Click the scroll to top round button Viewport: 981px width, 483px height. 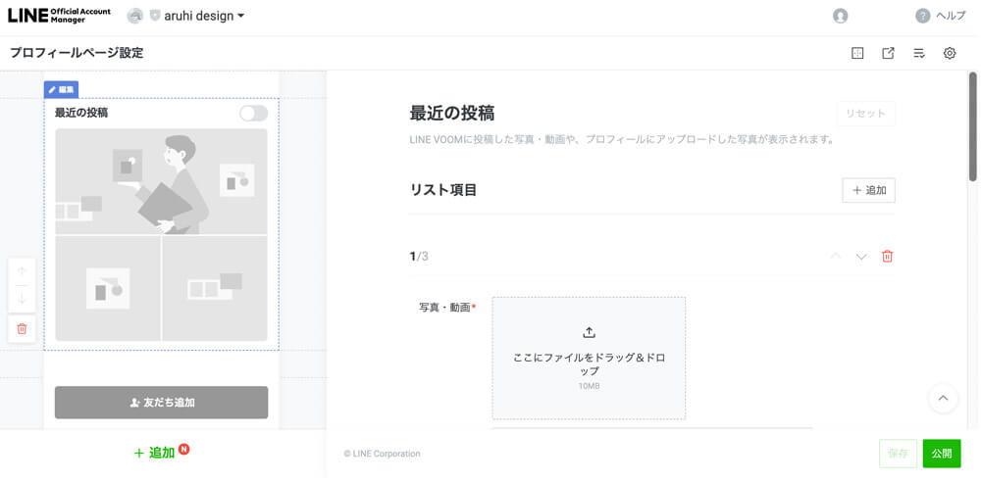click(943, 398)
